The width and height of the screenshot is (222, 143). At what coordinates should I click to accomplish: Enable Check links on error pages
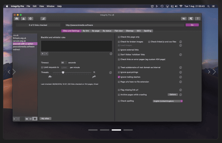coord(119,60)
